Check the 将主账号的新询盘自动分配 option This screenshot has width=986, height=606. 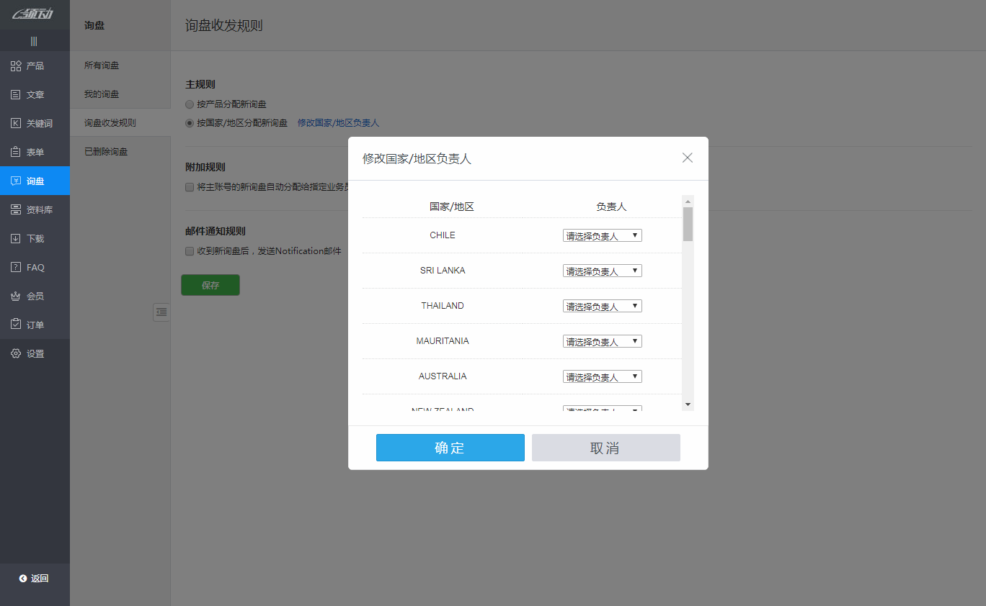[189, 187]
